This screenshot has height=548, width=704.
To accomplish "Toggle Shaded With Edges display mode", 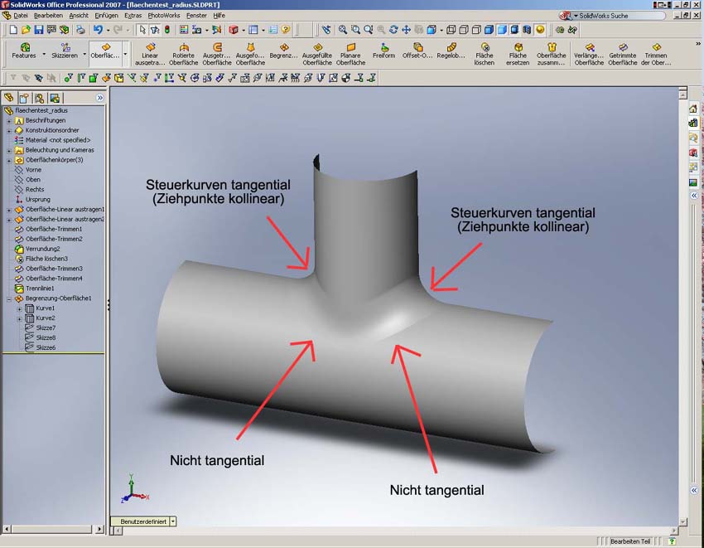I will coord(489,30).
